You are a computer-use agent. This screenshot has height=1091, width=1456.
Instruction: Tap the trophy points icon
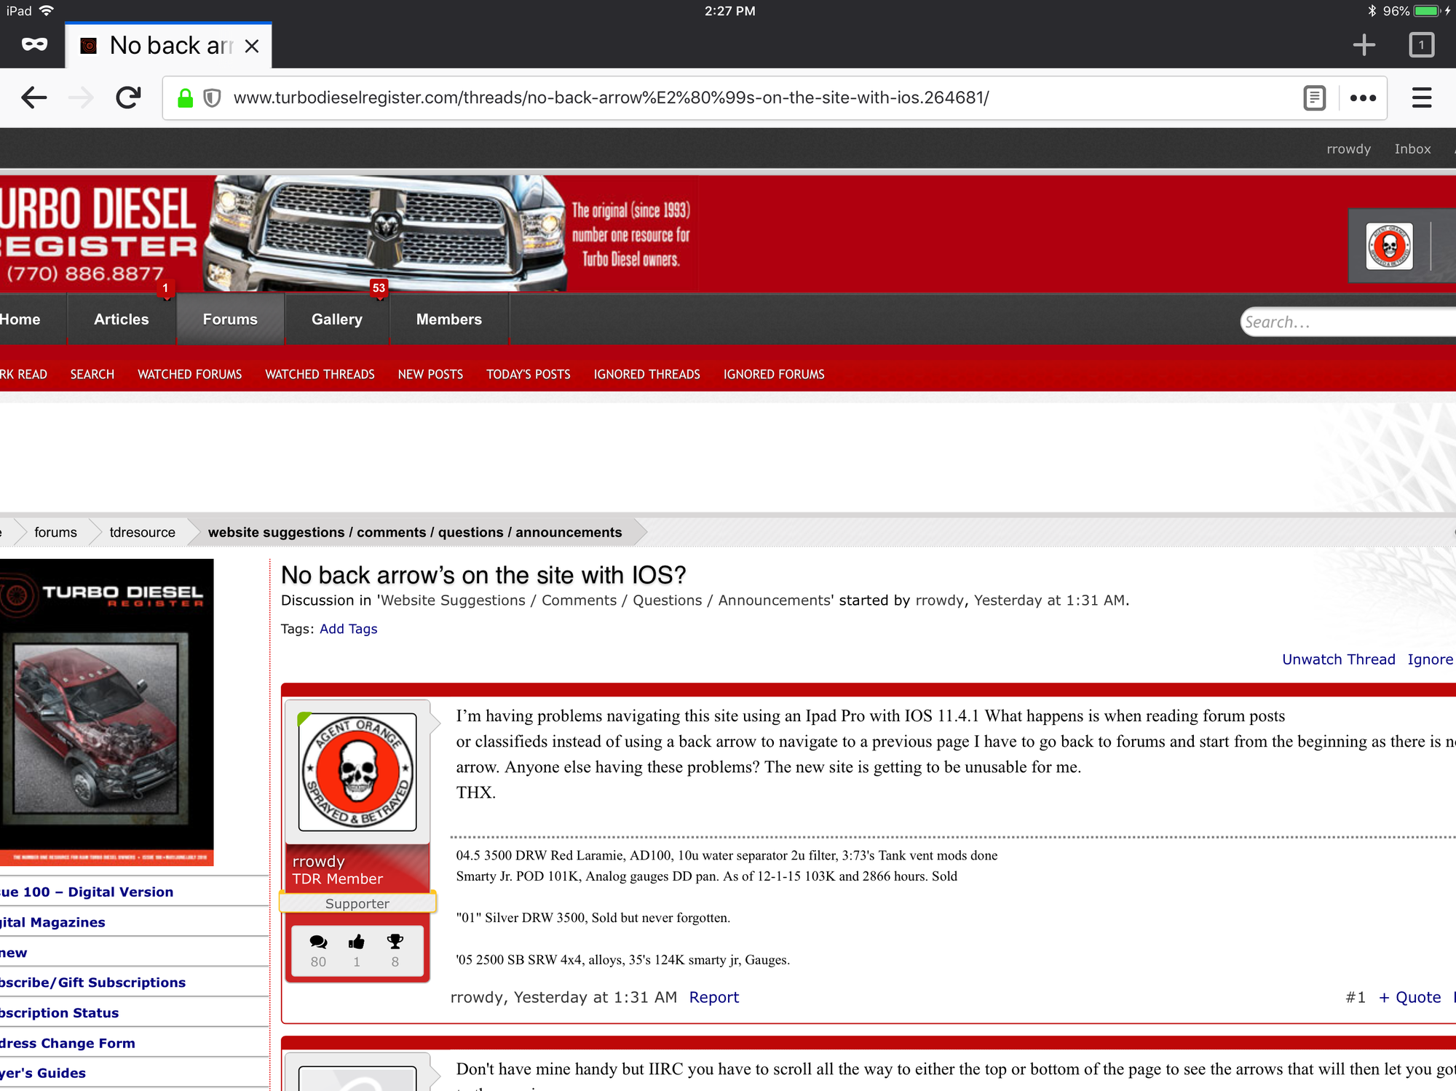click(395, 942)
